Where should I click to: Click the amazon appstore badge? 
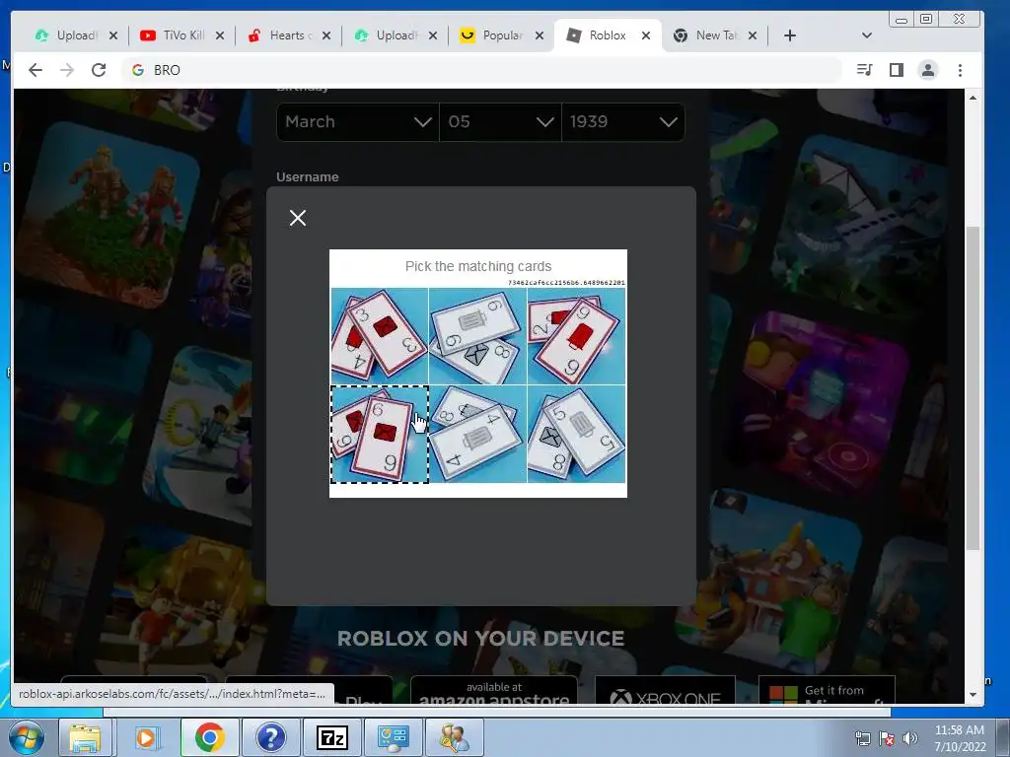494,690
